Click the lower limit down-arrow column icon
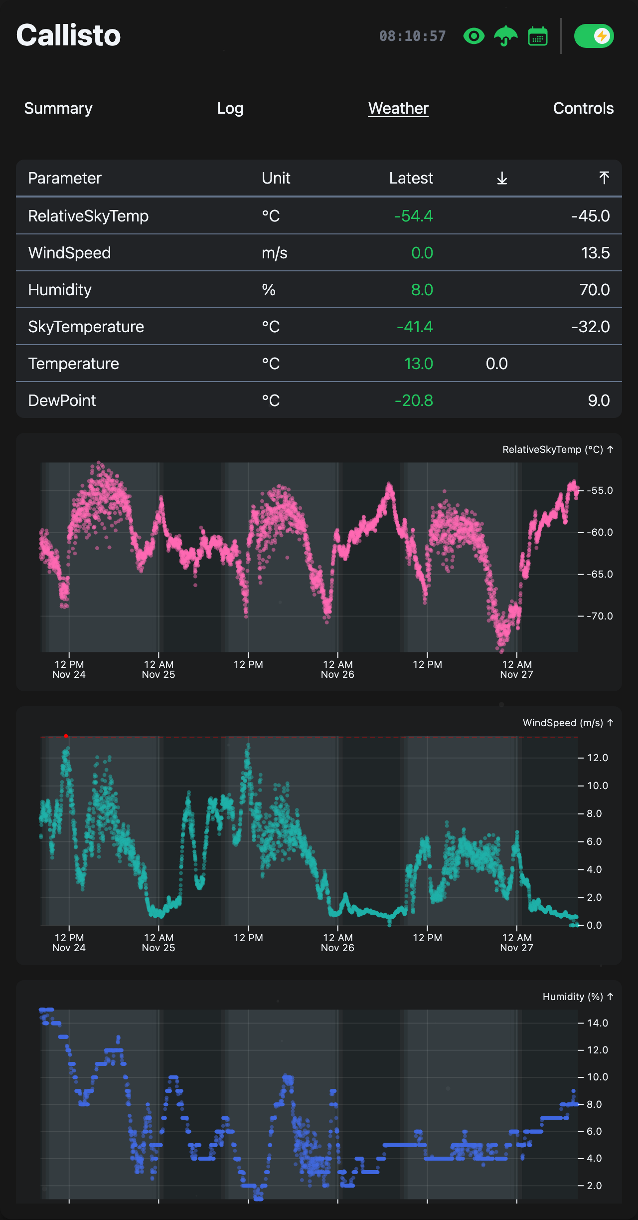The width and height of the screenshot is (638, 1220). [502, 178]
